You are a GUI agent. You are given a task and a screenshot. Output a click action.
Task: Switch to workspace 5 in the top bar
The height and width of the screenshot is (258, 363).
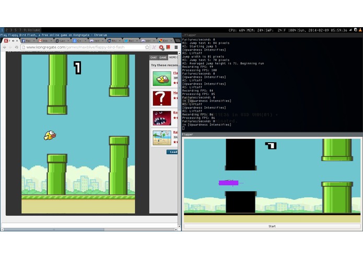(16, 30)
